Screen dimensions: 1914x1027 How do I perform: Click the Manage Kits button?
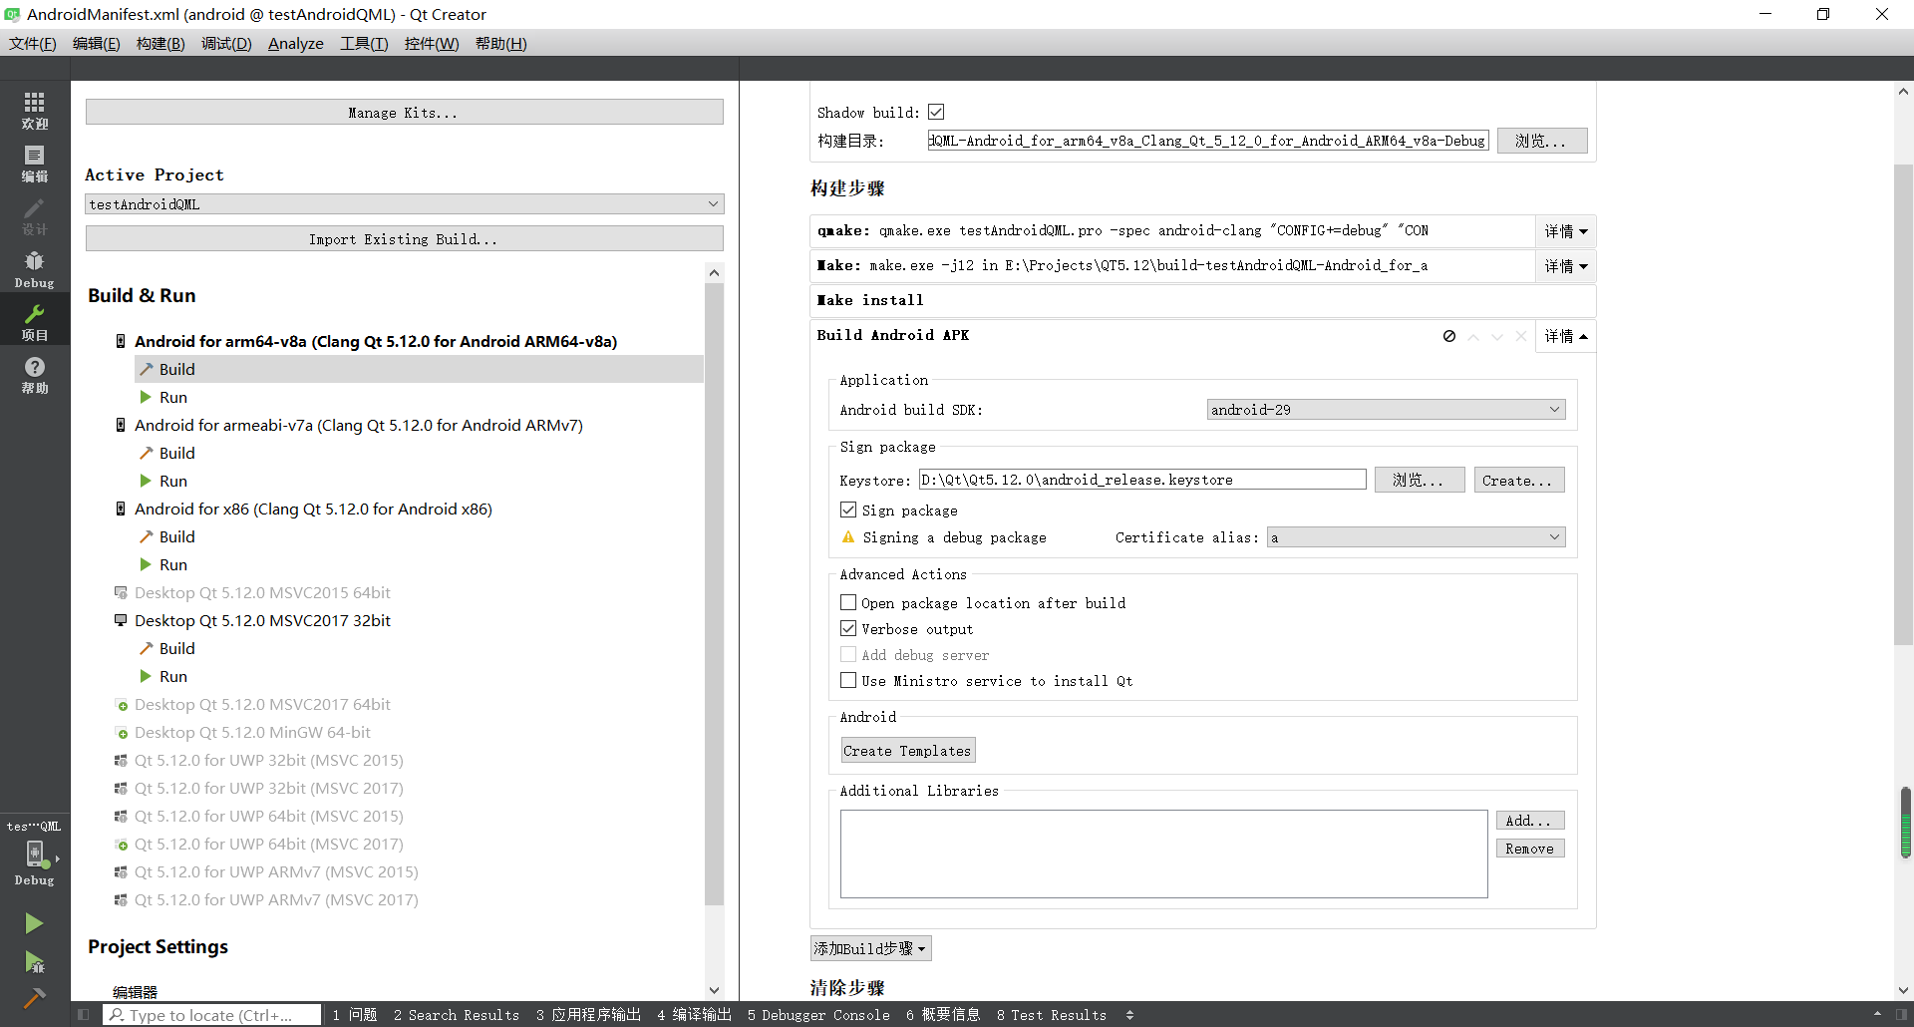[403, 112]
